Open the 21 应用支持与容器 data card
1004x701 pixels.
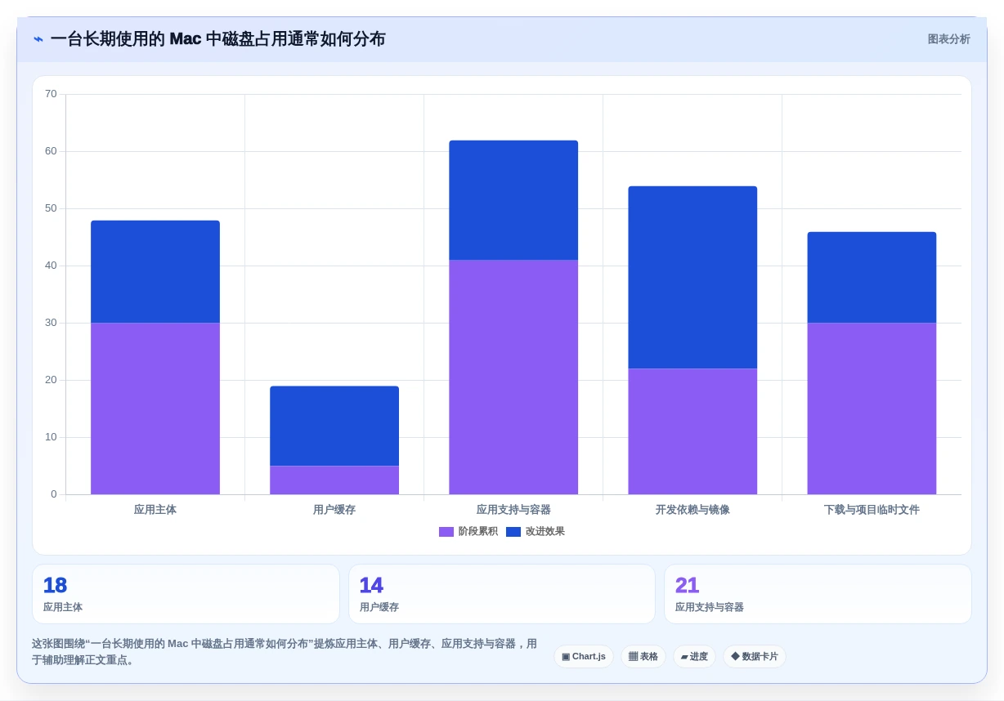click(x=818, y=594)
